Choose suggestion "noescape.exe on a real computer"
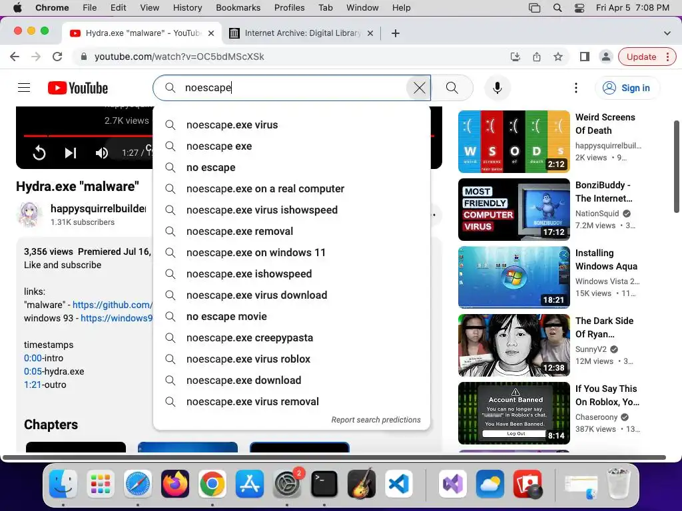Screen dimensions: 682x511 click(x=292, y=188)
